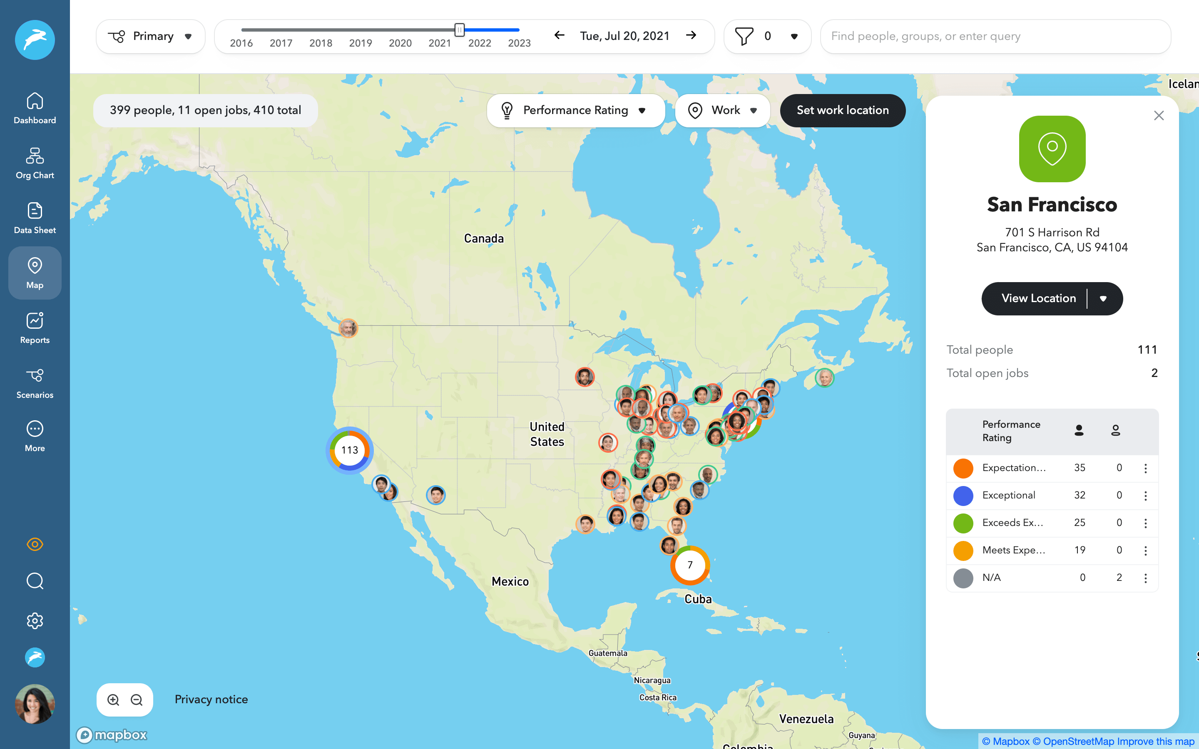Click the Set work location button
The height and width of the screenshot is (749, 1199).
(842, 110)
